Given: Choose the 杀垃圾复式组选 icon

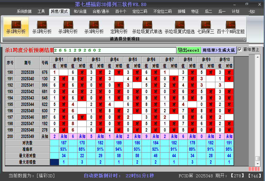Looking at the screenshot, I should click(180, 27).
